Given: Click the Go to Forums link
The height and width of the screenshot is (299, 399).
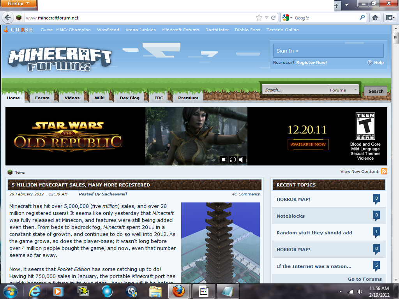Looking at the screenshot, I should (x=365, y=279).
